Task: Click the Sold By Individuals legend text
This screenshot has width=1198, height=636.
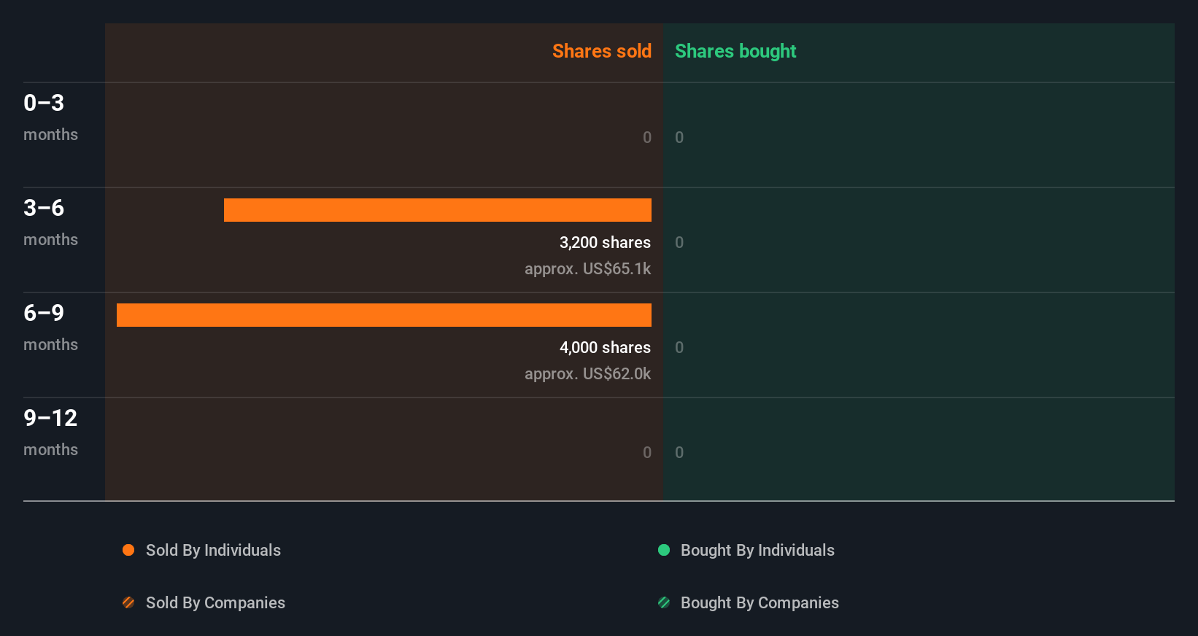Action: pos(213,550)
